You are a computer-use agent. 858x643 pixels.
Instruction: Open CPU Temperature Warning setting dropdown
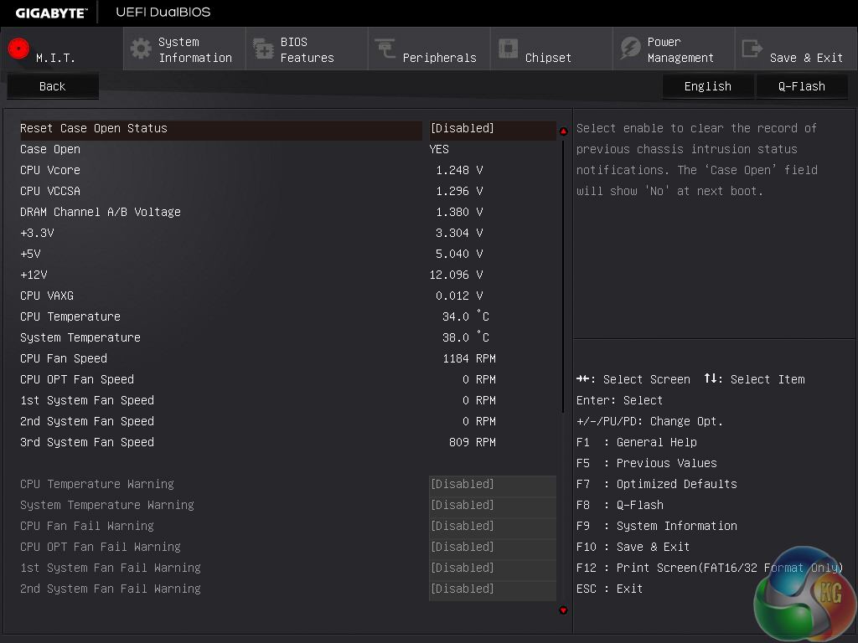coord(491,485)
